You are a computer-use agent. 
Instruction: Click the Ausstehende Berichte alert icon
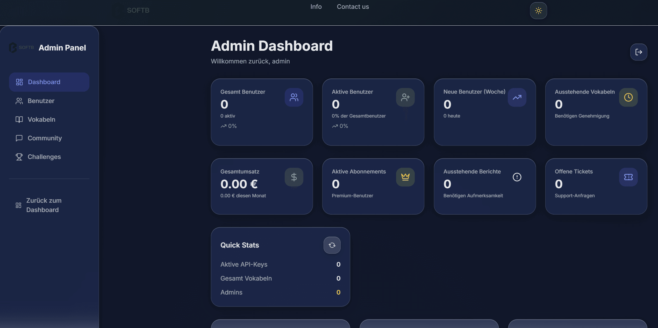pyautogui.click(x=517, y=177)
